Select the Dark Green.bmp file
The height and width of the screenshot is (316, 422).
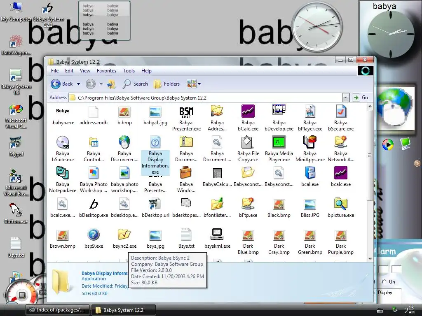tap(310, 242)
